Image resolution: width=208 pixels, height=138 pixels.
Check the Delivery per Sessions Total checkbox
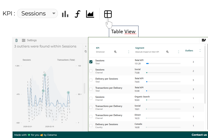91,80
